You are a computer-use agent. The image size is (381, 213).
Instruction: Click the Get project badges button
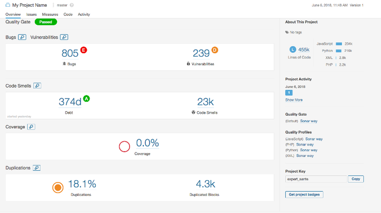click(304, 195)
